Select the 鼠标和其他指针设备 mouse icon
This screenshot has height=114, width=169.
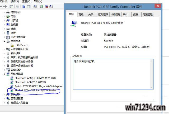click(x=8, y=61)
